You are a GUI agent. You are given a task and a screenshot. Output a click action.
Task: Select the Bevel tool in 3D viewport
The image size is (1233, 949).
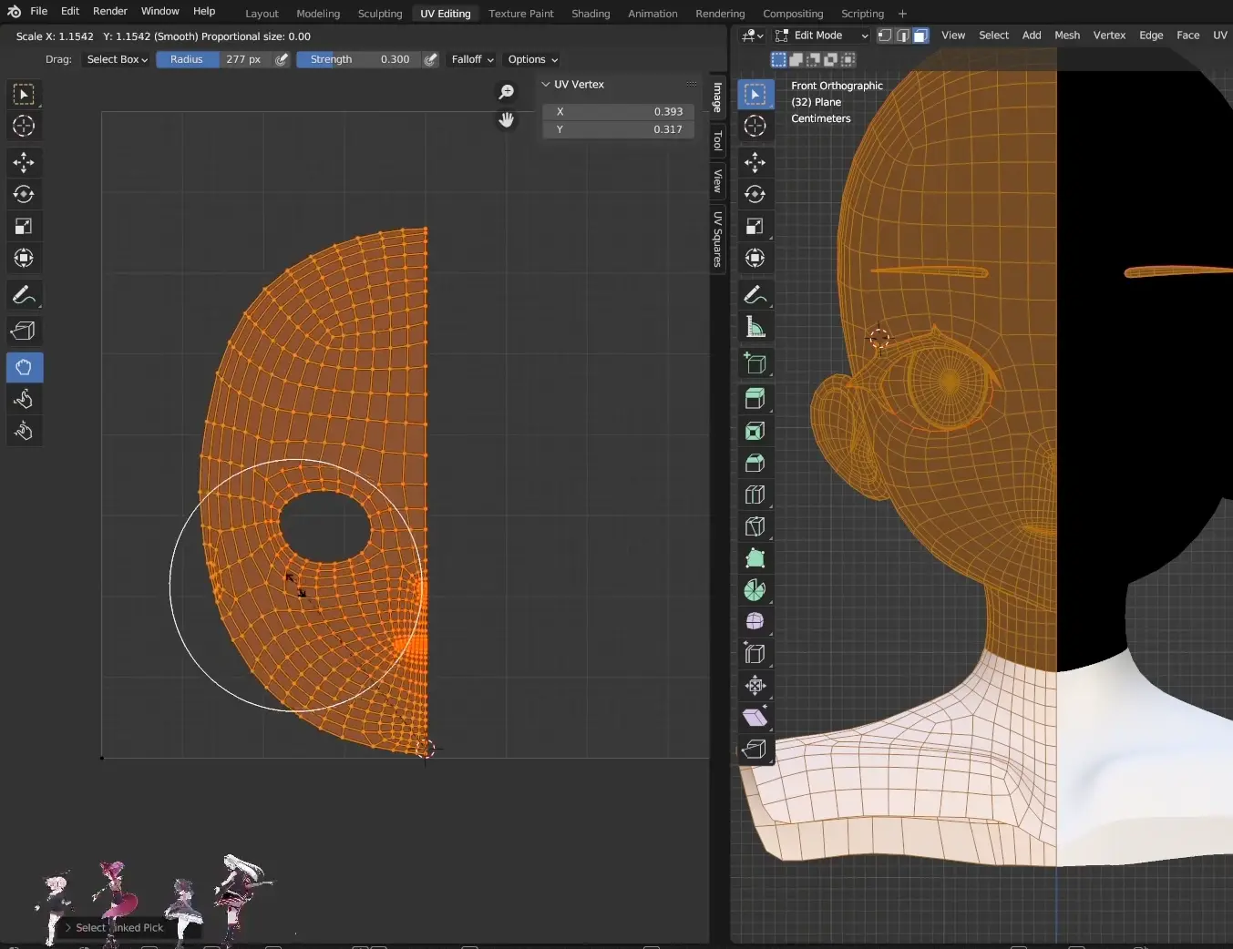coord(755,463)
